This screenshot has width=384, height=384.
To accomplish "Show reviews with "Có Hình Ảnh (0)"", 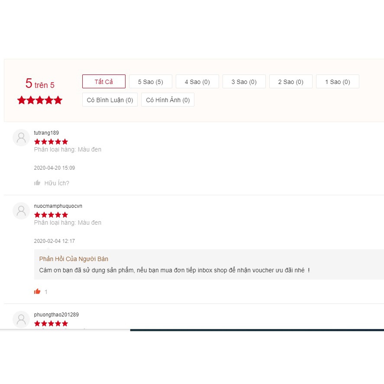I will click(x=168, y=100).
